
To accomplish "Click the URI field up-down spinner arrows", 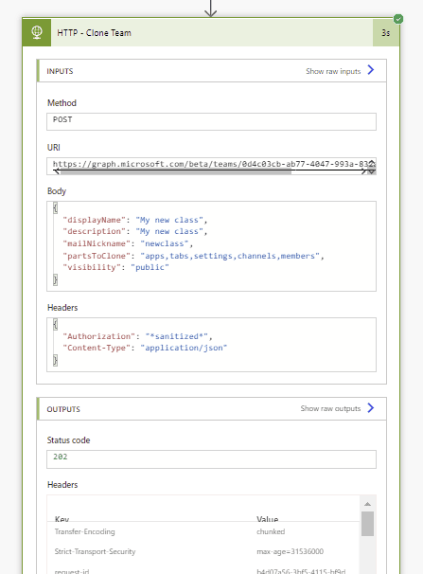I will (372, 167).
